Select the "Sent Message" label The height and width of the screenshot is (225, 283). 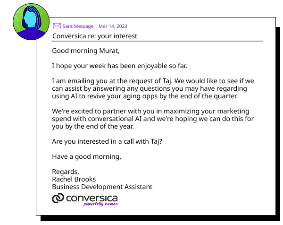78,26
